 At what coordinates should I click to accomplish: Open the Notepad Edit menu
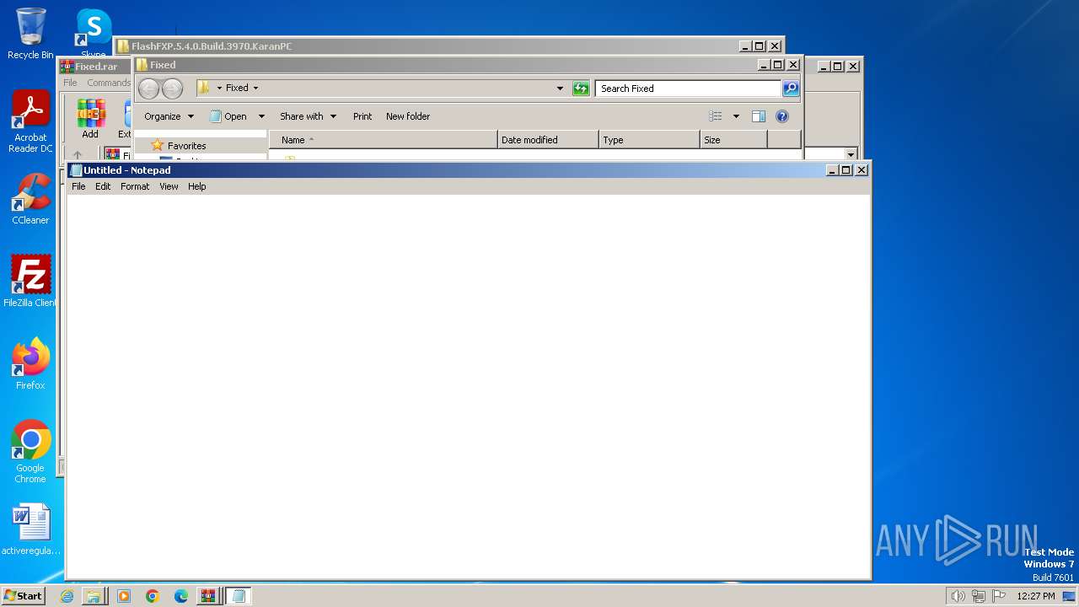103,186
